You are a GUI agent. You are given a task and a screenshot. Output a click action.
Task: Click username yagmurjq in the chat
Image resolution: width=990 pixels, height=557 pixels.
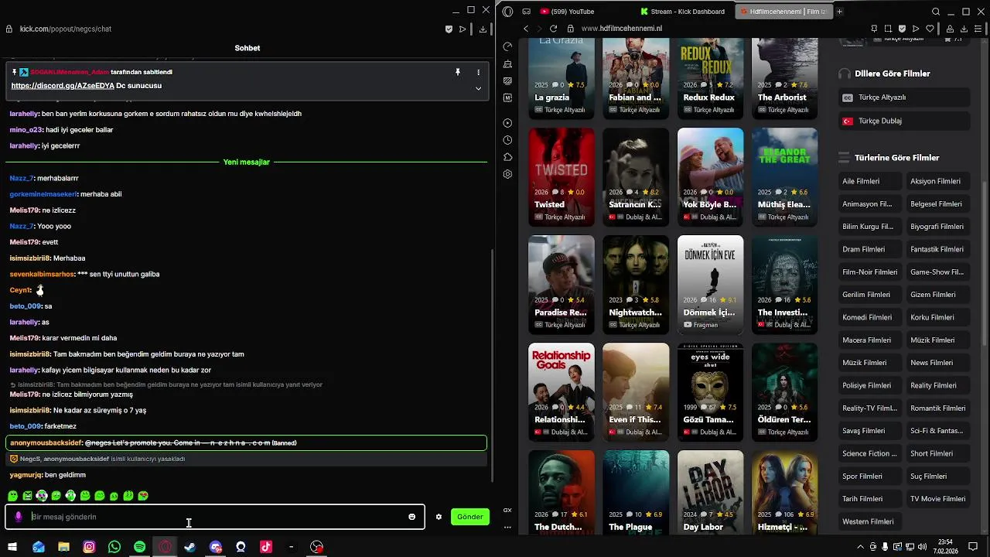click(26, 475)
